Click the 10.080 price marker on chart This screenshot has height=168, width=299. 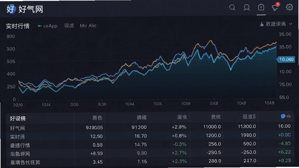pos(286,59)
